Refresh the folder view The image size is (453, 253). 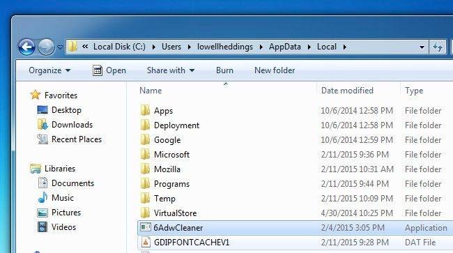click(x=438, y=47)
